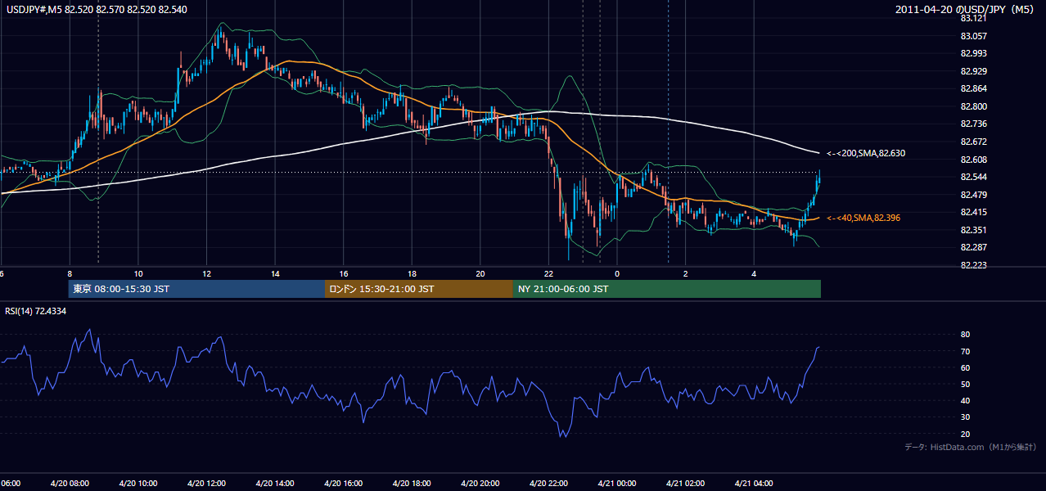Click the bottom time label 4/20 08:00
Image resolution: width=1046 pixels, height=491 pixels.
(70, 484)
